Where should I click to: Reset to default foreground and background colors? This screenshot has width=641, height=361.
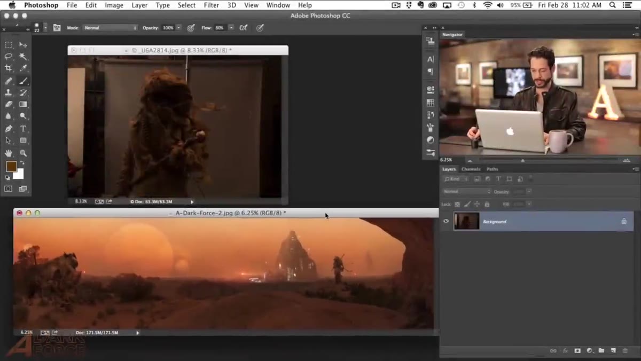click(8, 178)
